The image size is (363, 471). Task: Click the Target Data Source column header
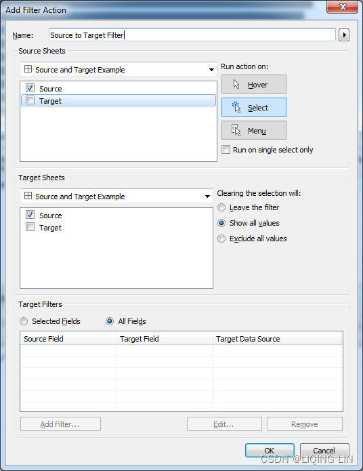(277, 339)
